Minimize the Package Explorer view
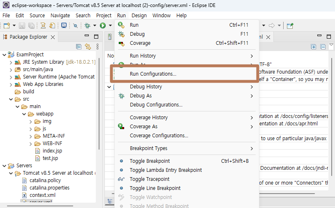This screenshot has width=335, height=208. pos(87,36)
